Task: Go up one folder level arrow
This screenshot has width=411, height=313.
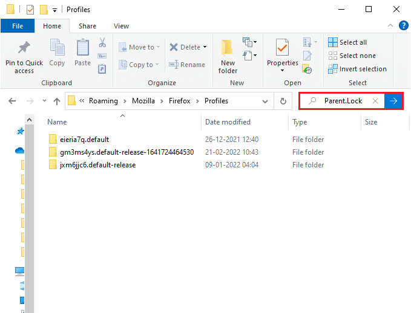Action: click(x=57, y=101)
